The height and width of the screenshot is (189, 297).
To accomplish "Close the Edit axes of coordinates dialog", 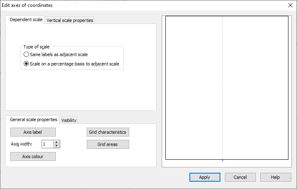I will click(x=290, y=6).
